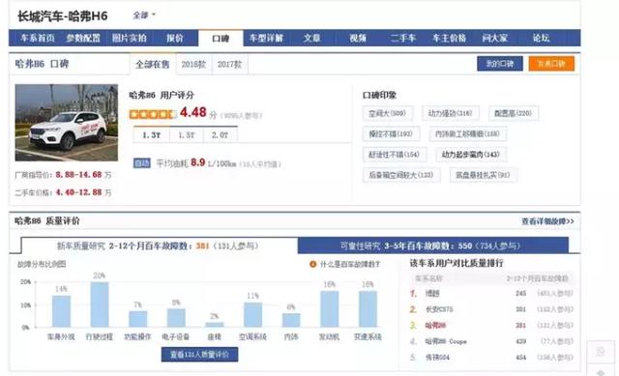Click the 内饰做工好精细 impression tag
619x376 pixels.
pos(468,133)
